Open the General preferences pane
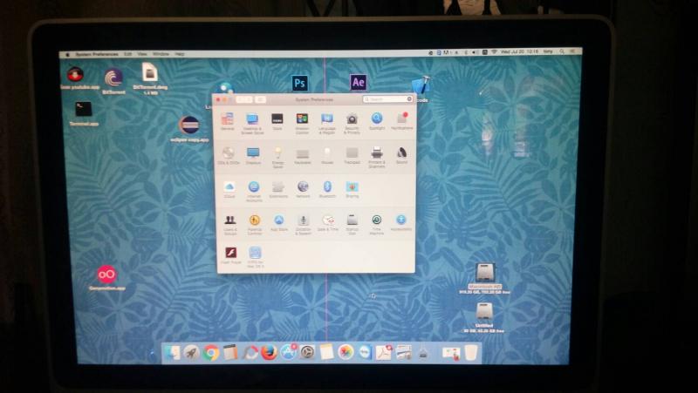The height and width of the screenshot is (393, 698). click(x=228, y=121)
